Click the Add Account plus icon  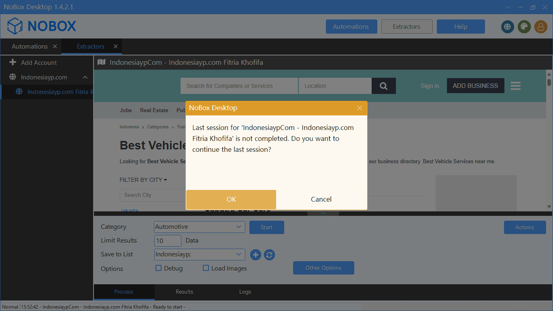tap(13, 62)
